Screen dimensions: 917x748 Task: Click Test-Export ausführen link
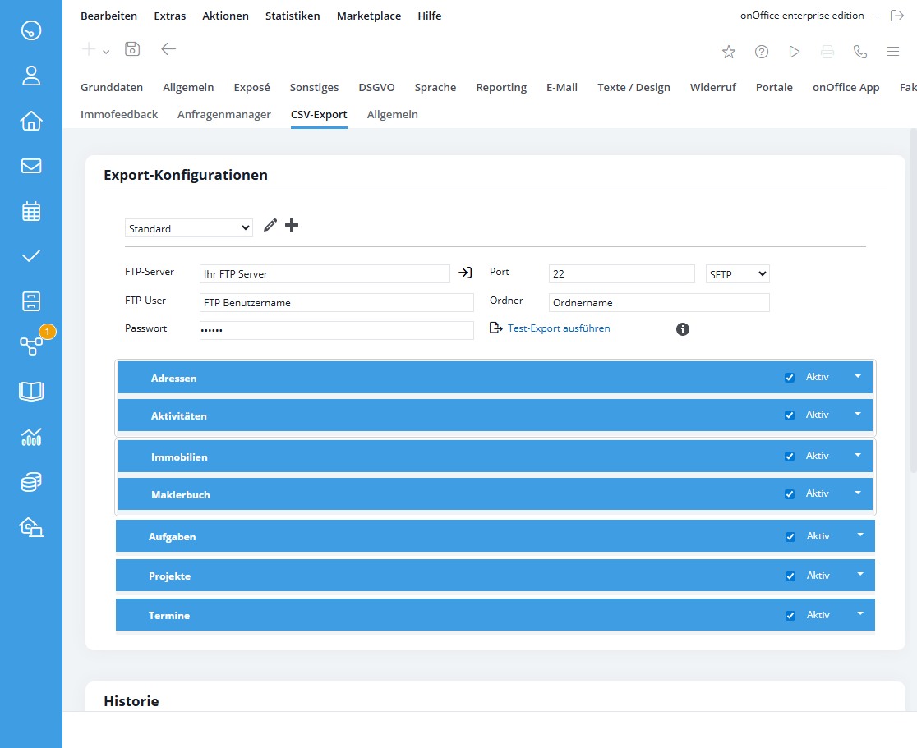click(558, 328)
